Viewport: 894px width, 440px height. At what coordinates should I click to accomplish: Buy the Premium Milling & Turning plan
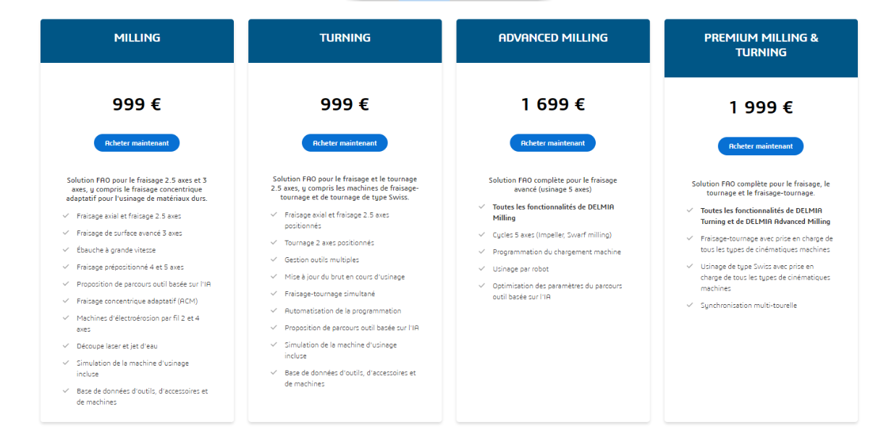[760, 146]
